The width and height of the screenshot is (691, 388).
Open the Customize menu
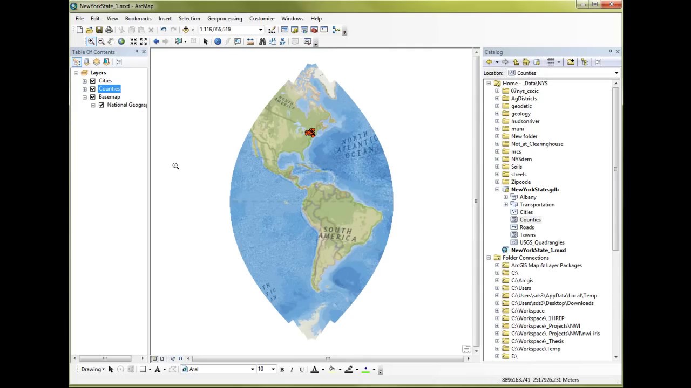click(262, 18)
